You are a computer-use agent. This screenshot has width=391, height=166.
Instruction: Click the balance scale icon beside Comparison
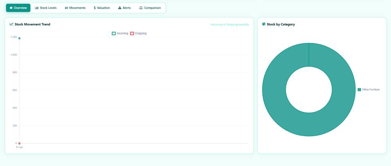[141, 8]
